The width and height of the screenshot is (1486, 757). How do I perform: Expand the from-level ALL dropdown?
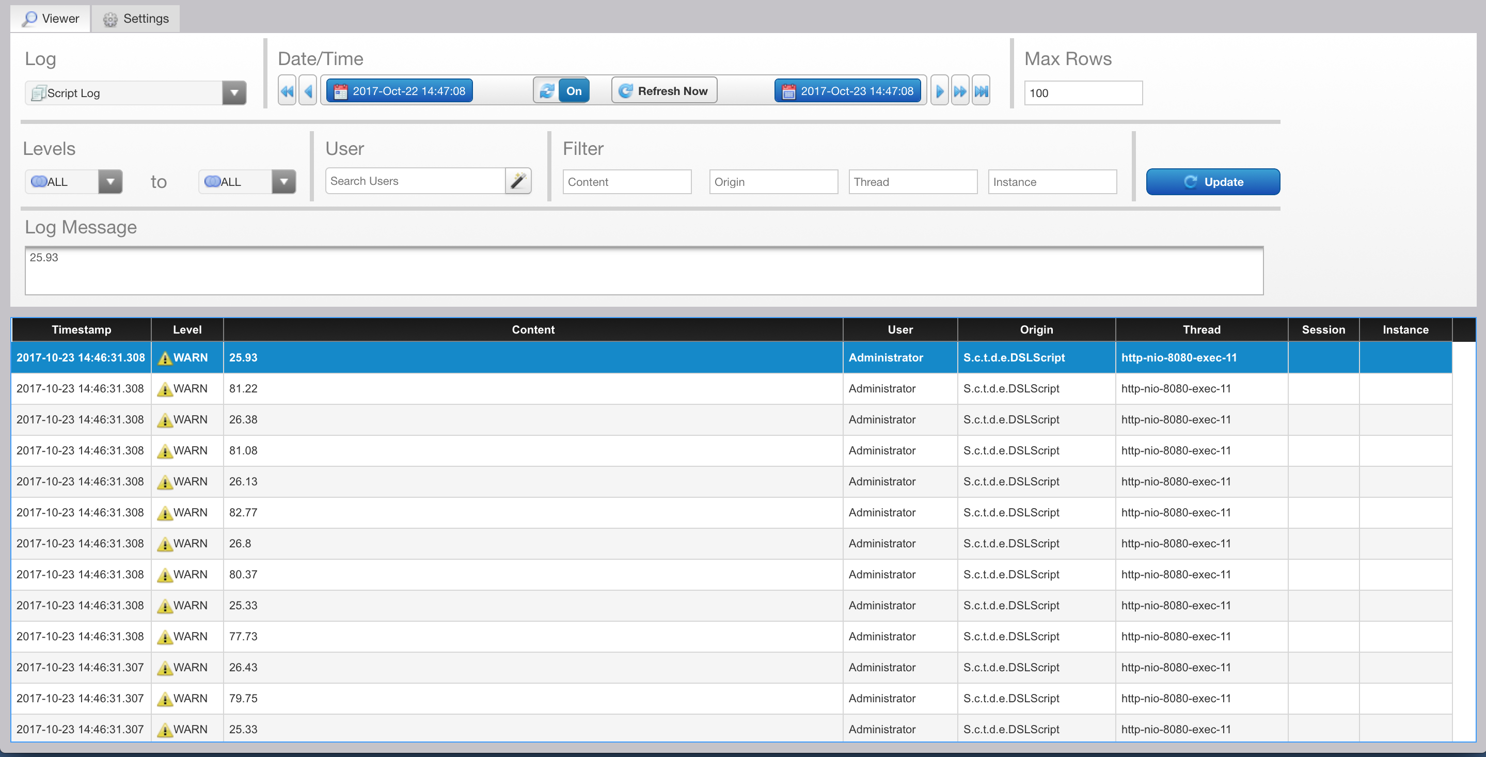tap(110, 181)
